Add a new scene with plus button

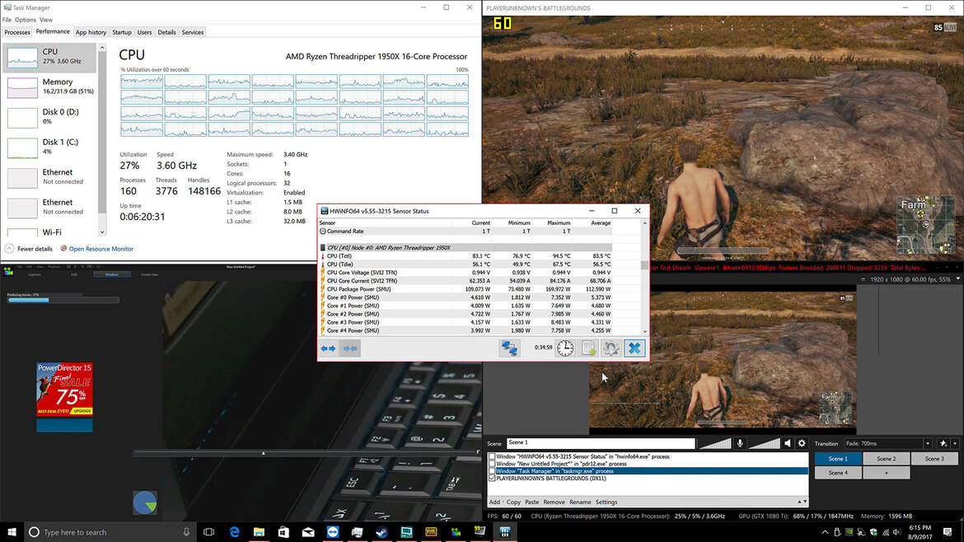click(x=886, y=473)
